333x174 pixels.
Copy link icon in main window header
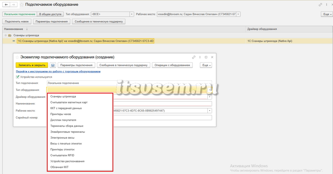tap(320, 5)
